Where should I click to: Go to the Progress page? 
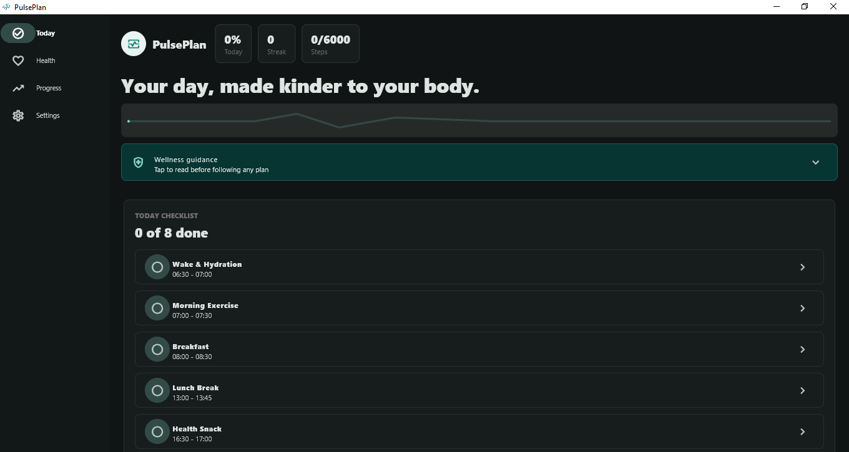point(49,88)
